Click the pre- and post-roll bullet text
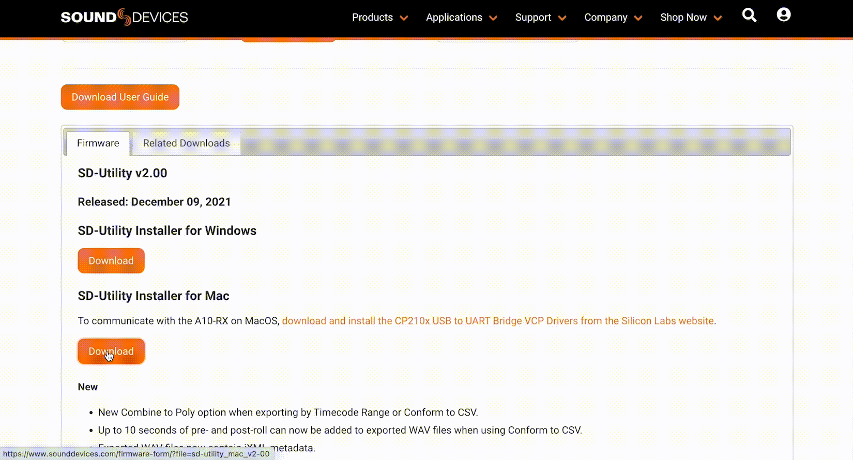 [x=340, y=430]
